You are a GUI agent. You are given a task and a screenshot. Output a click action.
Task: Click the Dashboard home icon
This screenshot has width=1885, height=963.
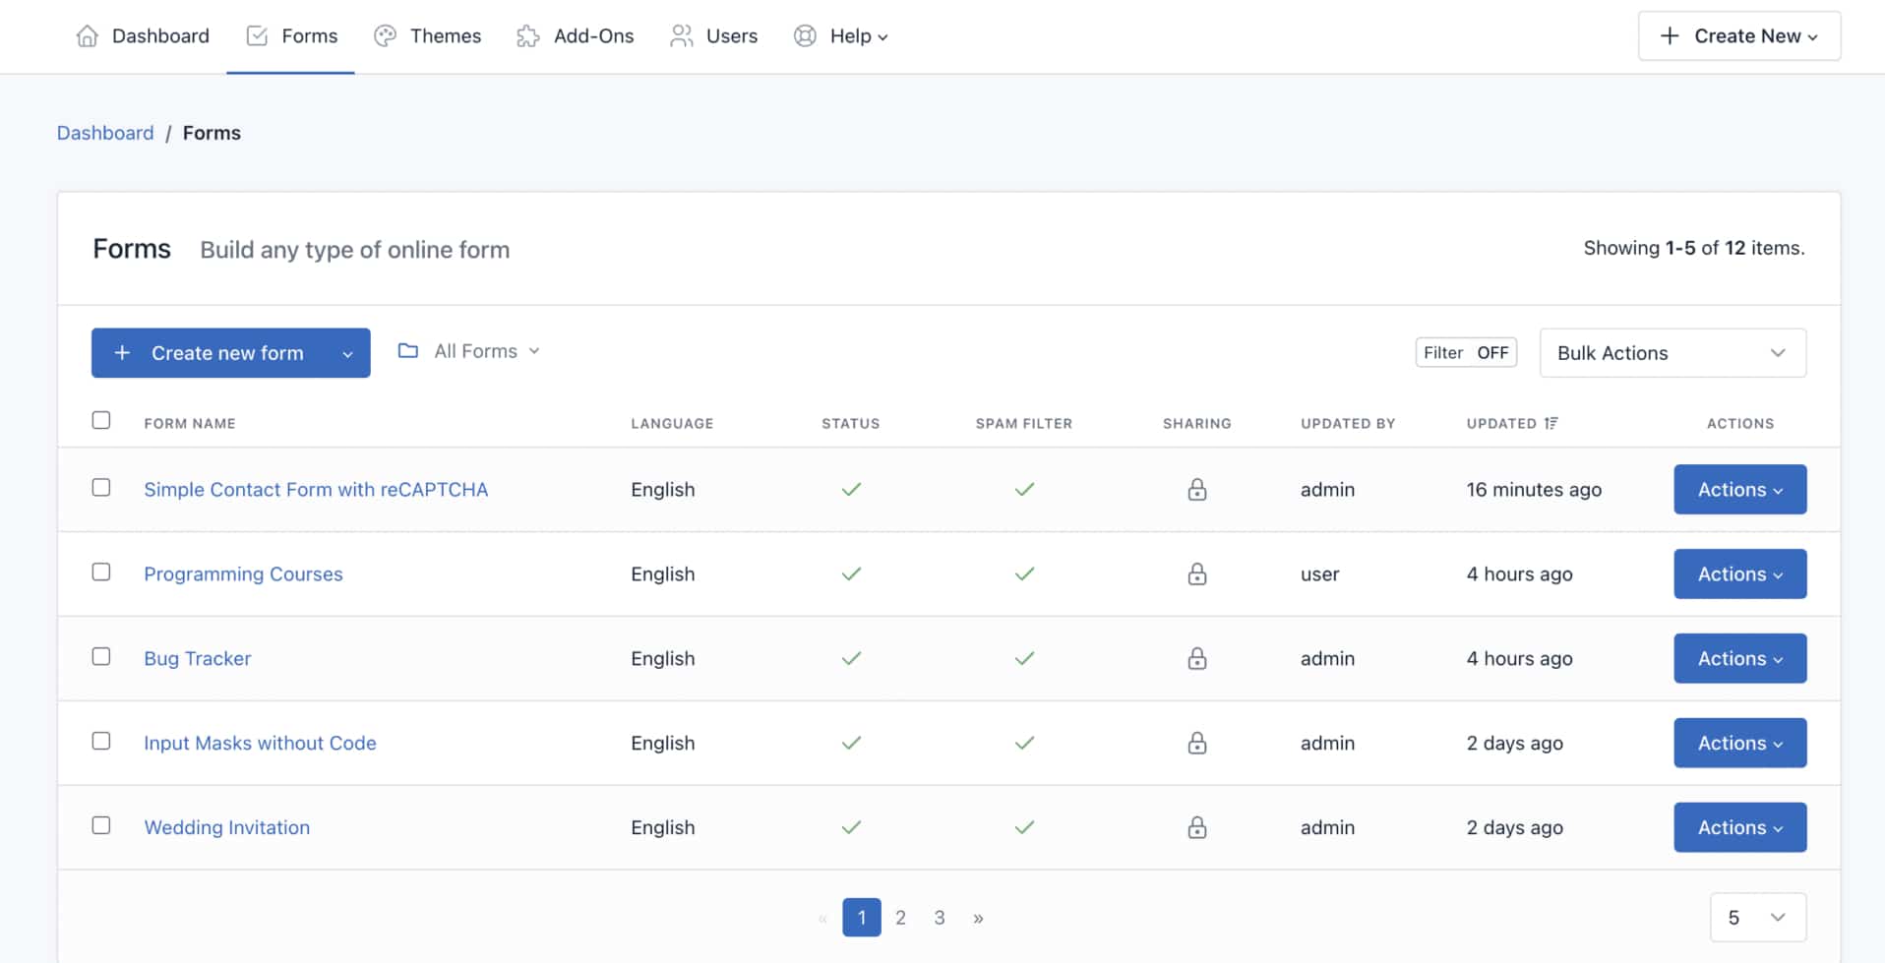tap(87, 36)
